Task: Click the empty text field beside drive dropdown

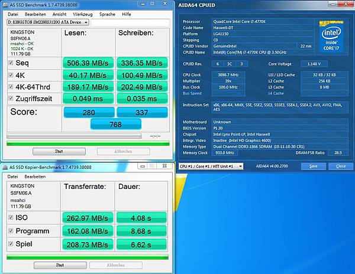Action: pos(130,22)
